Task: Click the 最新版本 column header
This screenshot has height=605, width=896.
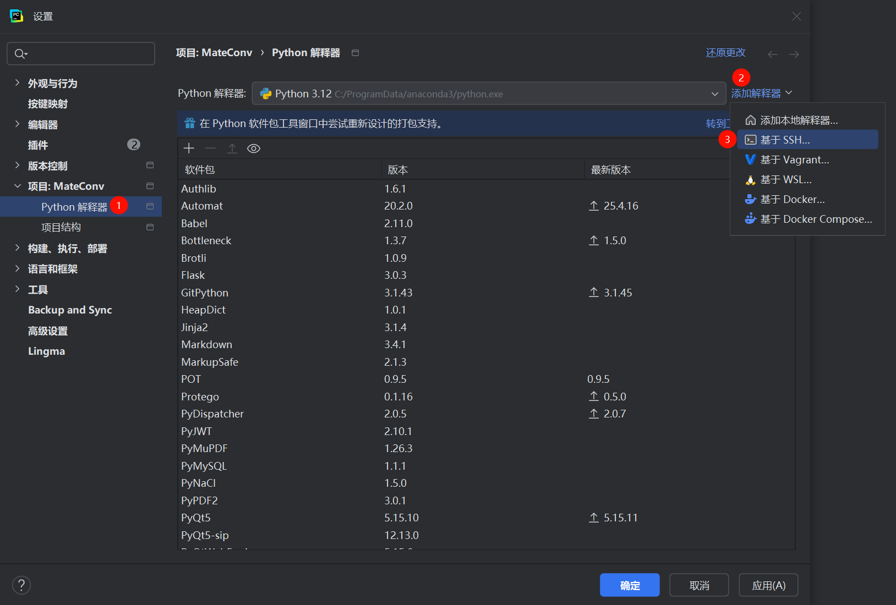Action: point(657,170)
